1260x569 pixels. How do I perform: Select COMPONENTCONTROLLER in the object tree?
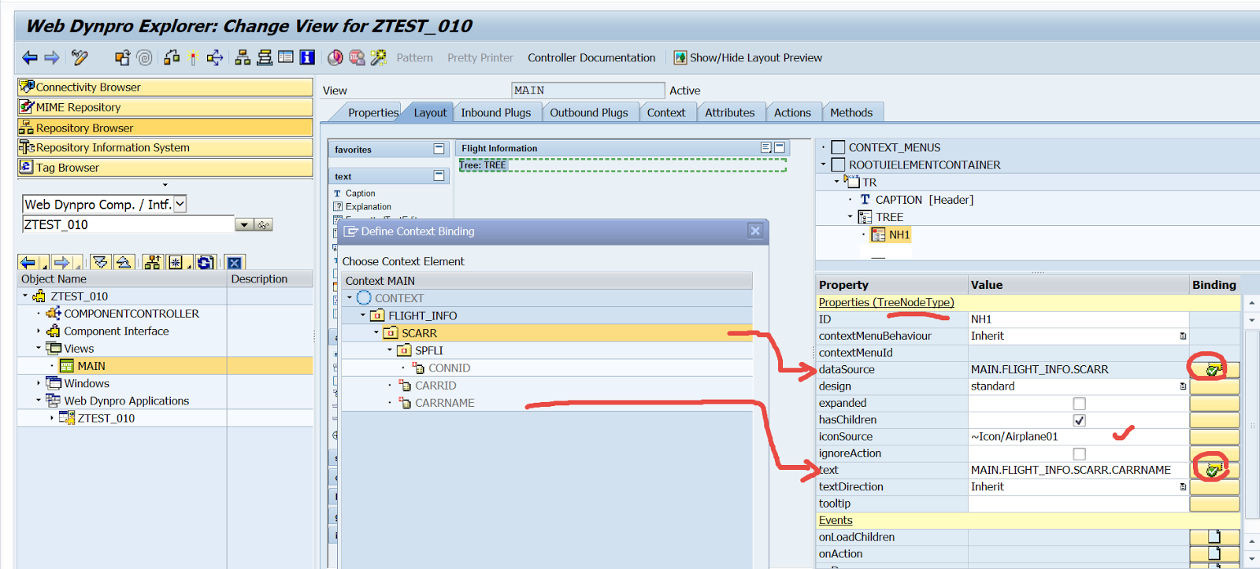[132, 313]
